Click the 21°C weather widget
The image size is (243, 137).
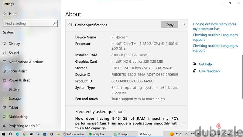[x=176, y=134]
